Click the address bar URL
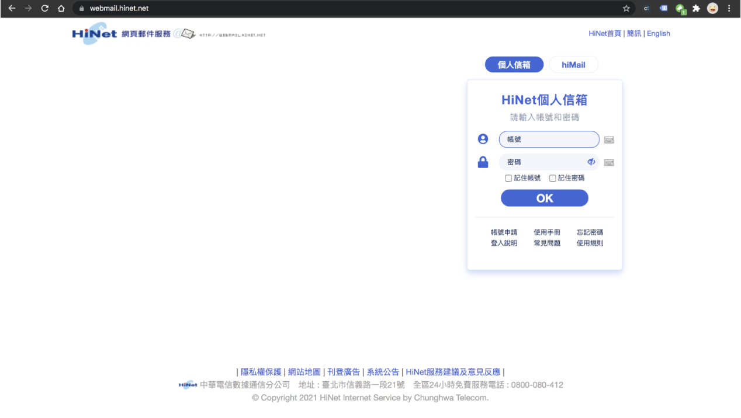 [x=119, y=8]
